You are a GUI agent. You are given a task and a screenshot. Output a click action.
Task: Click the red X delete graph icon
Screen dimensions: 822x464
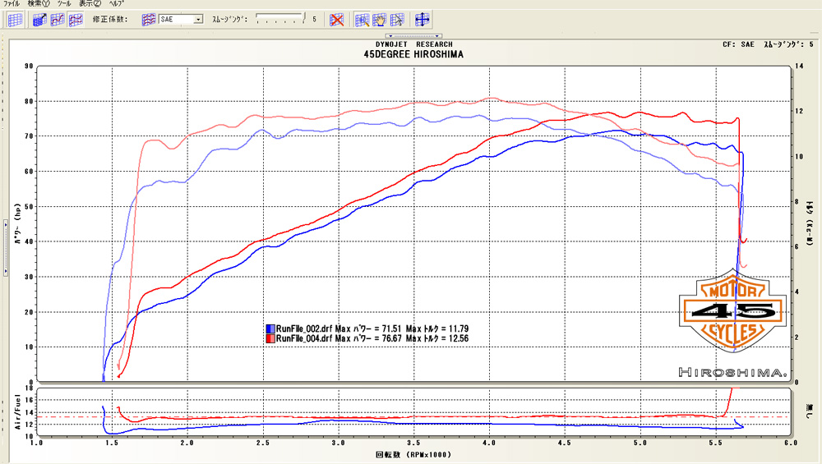click(336, 19)
